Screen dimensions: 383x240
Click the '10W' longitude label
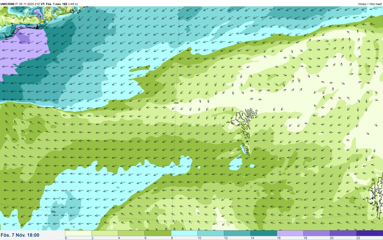pyautogui.click(x=176, y=103)
